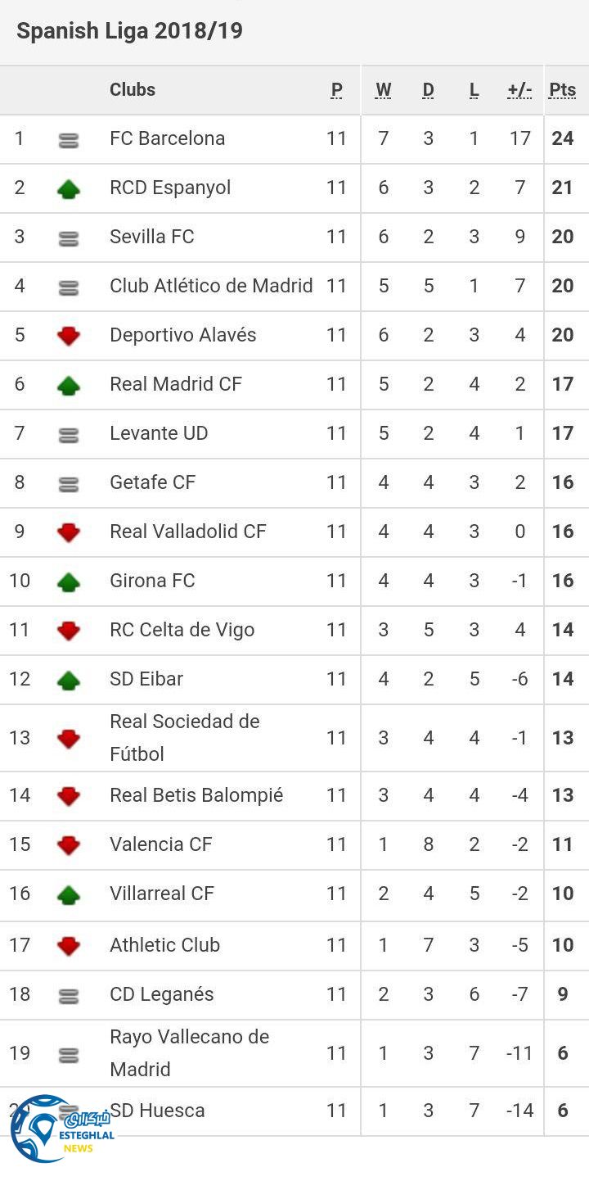Click the red down arrow beside Deportivo Alavés

(x=69, y=336)
